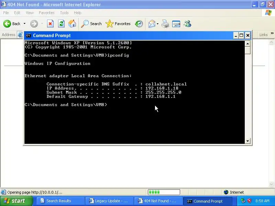Click the Internet zone globe icon
275x206 pixels.
tap(226, 192)
